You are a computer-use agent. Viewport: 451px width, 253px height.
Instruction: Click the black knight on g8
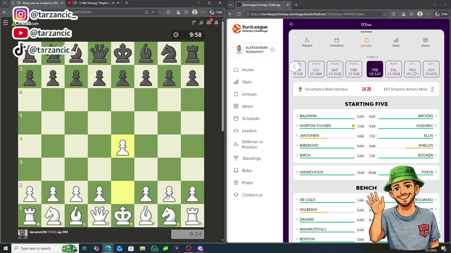click(169, 53)
